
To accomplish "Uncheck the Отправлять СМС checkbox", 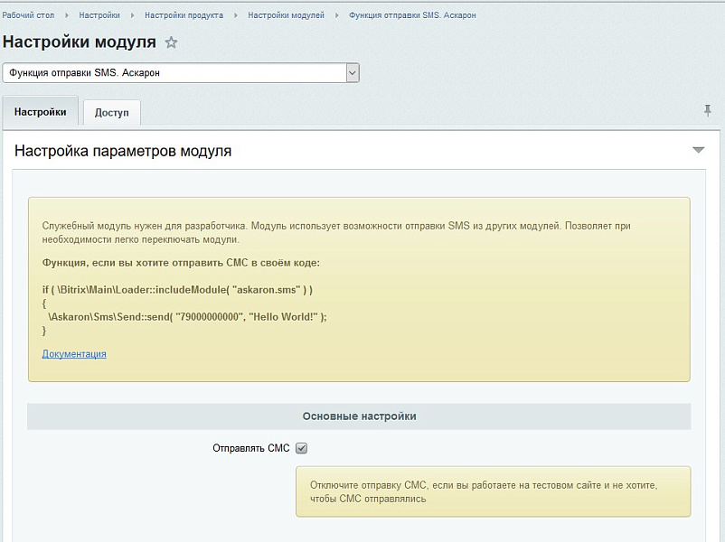I will pyautogui.click(x=302, y=448).
